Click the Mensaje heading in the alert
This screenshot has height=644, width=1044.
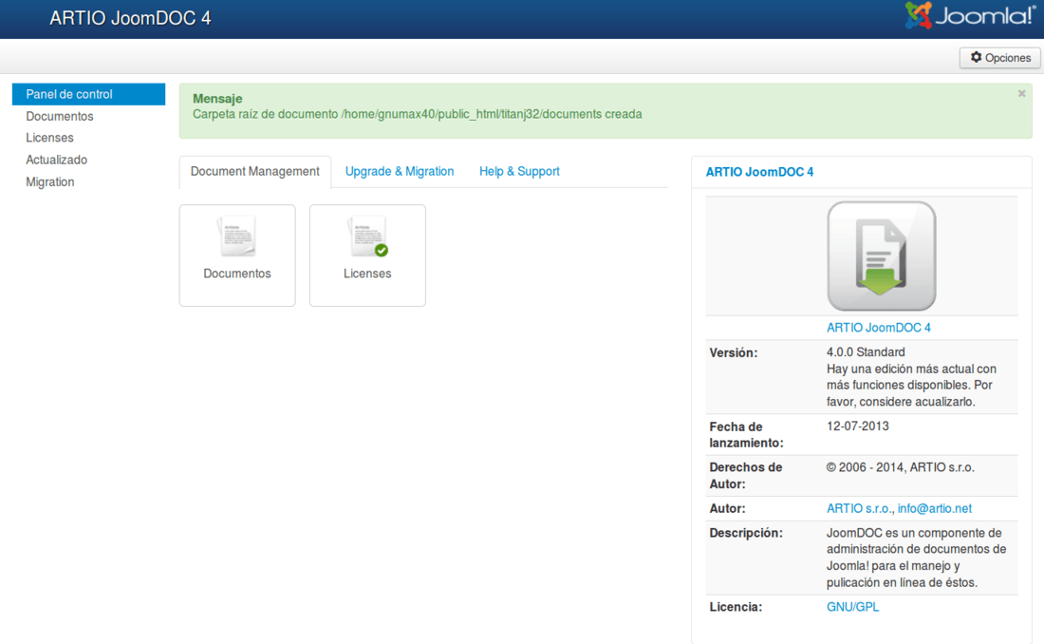(217, 99)
